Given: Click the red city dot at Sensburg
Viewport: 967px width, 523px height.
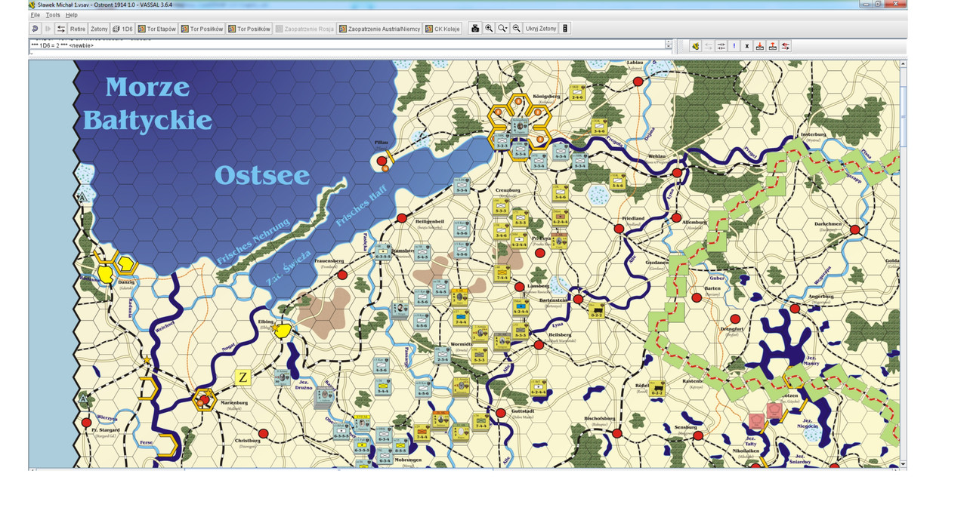Looking at the screenshot, I should click(697, 435).
